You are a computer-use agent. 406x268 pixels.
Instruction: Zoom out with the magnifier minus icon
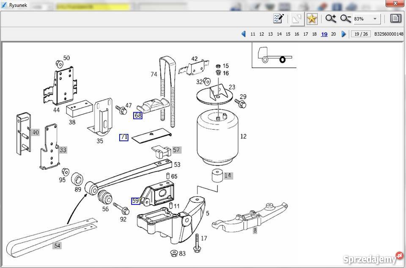(346, 19)
